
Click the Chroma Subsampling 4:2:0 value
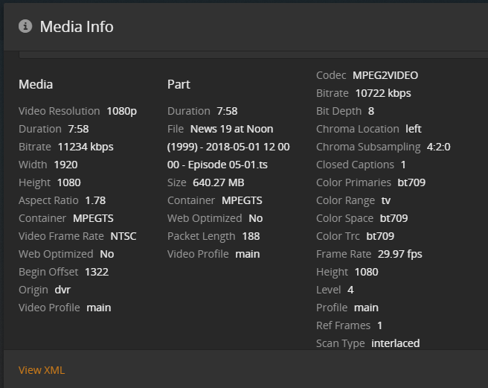(438, 147)
